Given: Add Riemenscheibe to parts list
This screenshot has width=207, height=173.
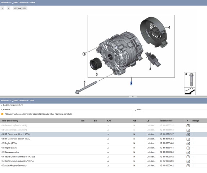Looking at the screenshot, I should [188, 152].
